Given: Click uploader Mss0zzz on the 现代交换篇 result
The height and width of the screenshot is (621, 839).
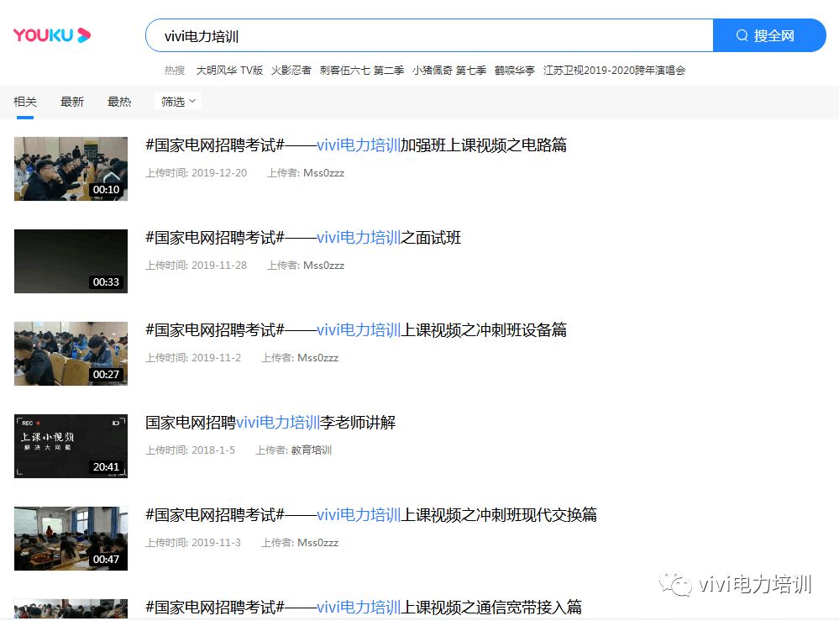Looking at the screenshot, I should [317, 543].
